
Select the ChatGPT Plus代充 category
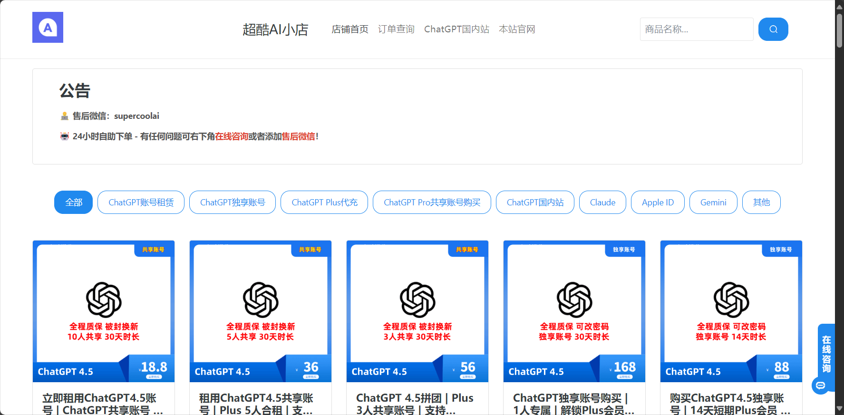[324, 203]
